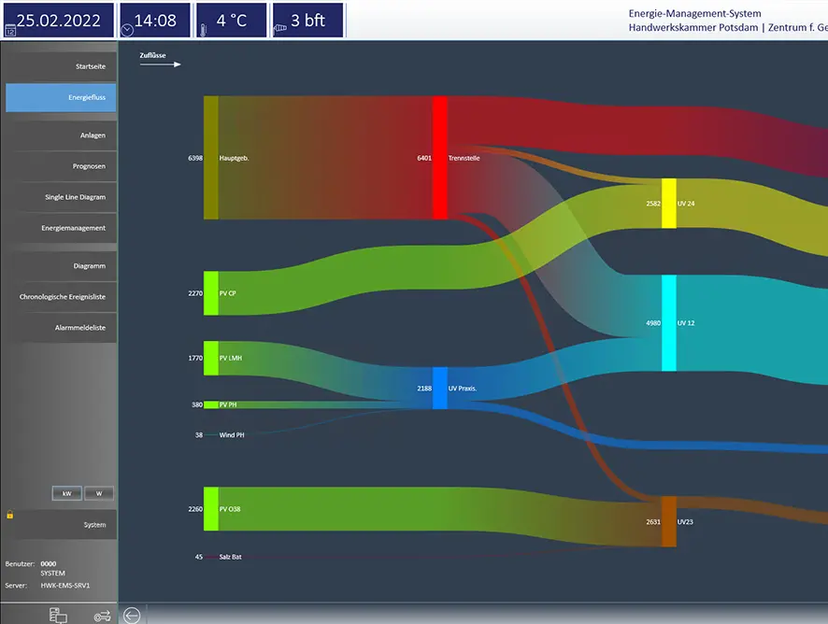Open the server network icon at bottom
The height and width of the screenshot is (624, 828).
(x=58, y=616)
